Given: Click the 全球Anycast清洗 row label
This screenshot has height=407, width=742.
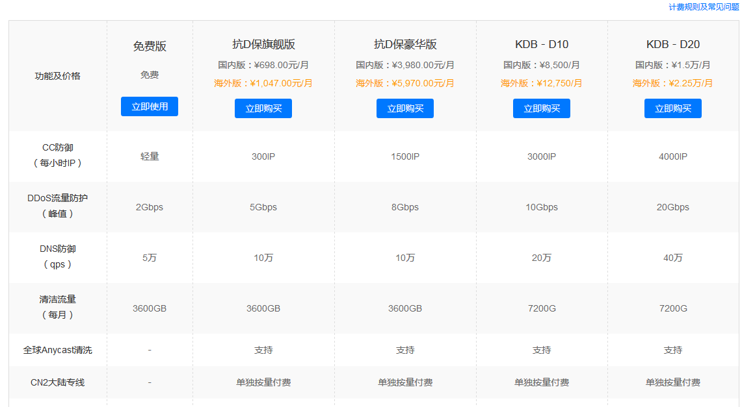Looking at the screenshot, I should coord(58,350).
